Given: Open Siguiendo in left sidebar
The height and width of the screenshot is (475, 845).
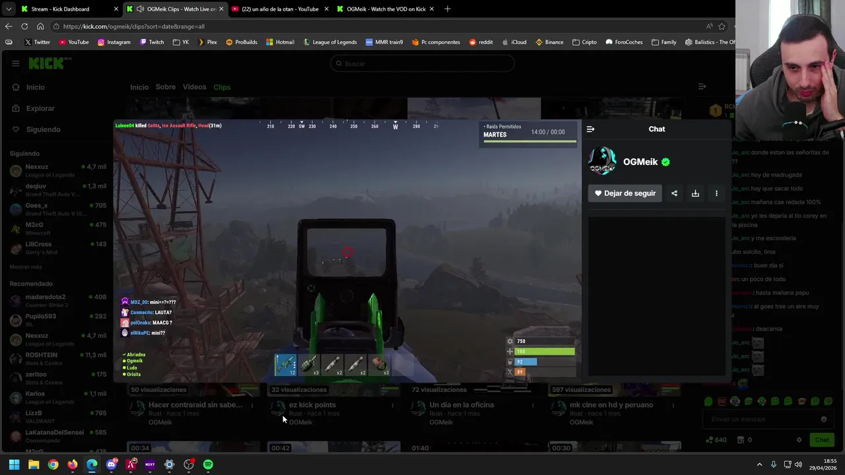Looking at the screenshot, I should point(43,129).
